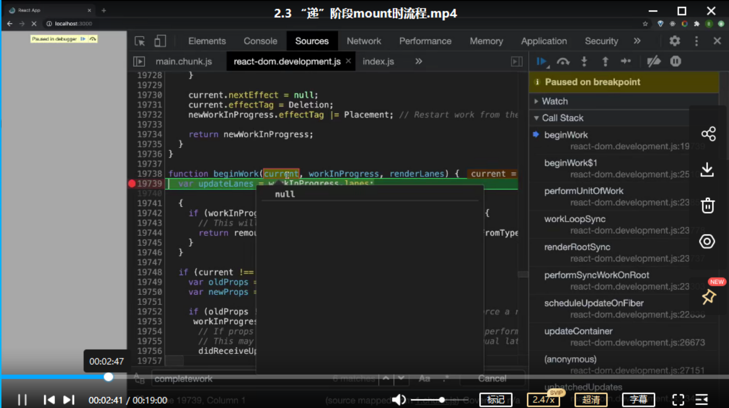The width and height of the screenshot is (729, 408).
Task: Adjust the volume slider knob
Action: click(x=441, y=400)
